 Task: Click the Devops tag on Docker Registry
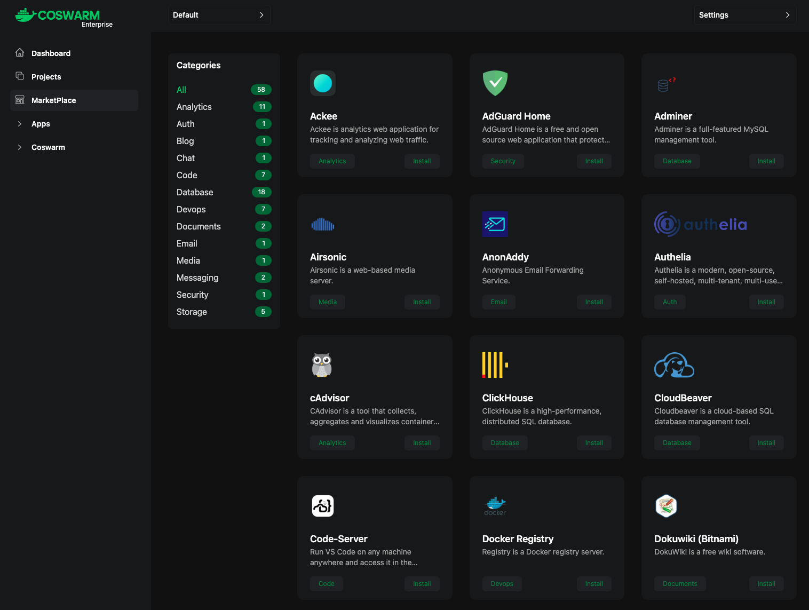tap(502, 584)
